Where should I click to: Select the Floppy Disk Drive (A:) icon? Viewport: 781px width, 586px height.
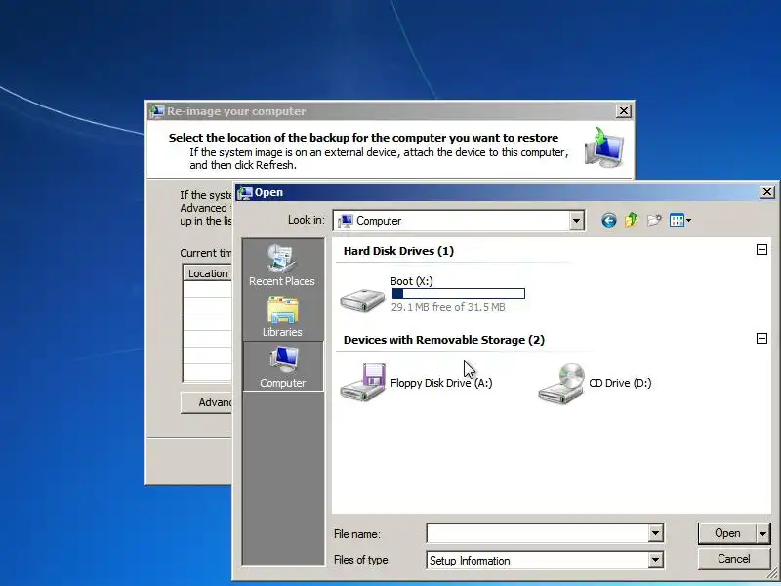(x=362, y=382)
